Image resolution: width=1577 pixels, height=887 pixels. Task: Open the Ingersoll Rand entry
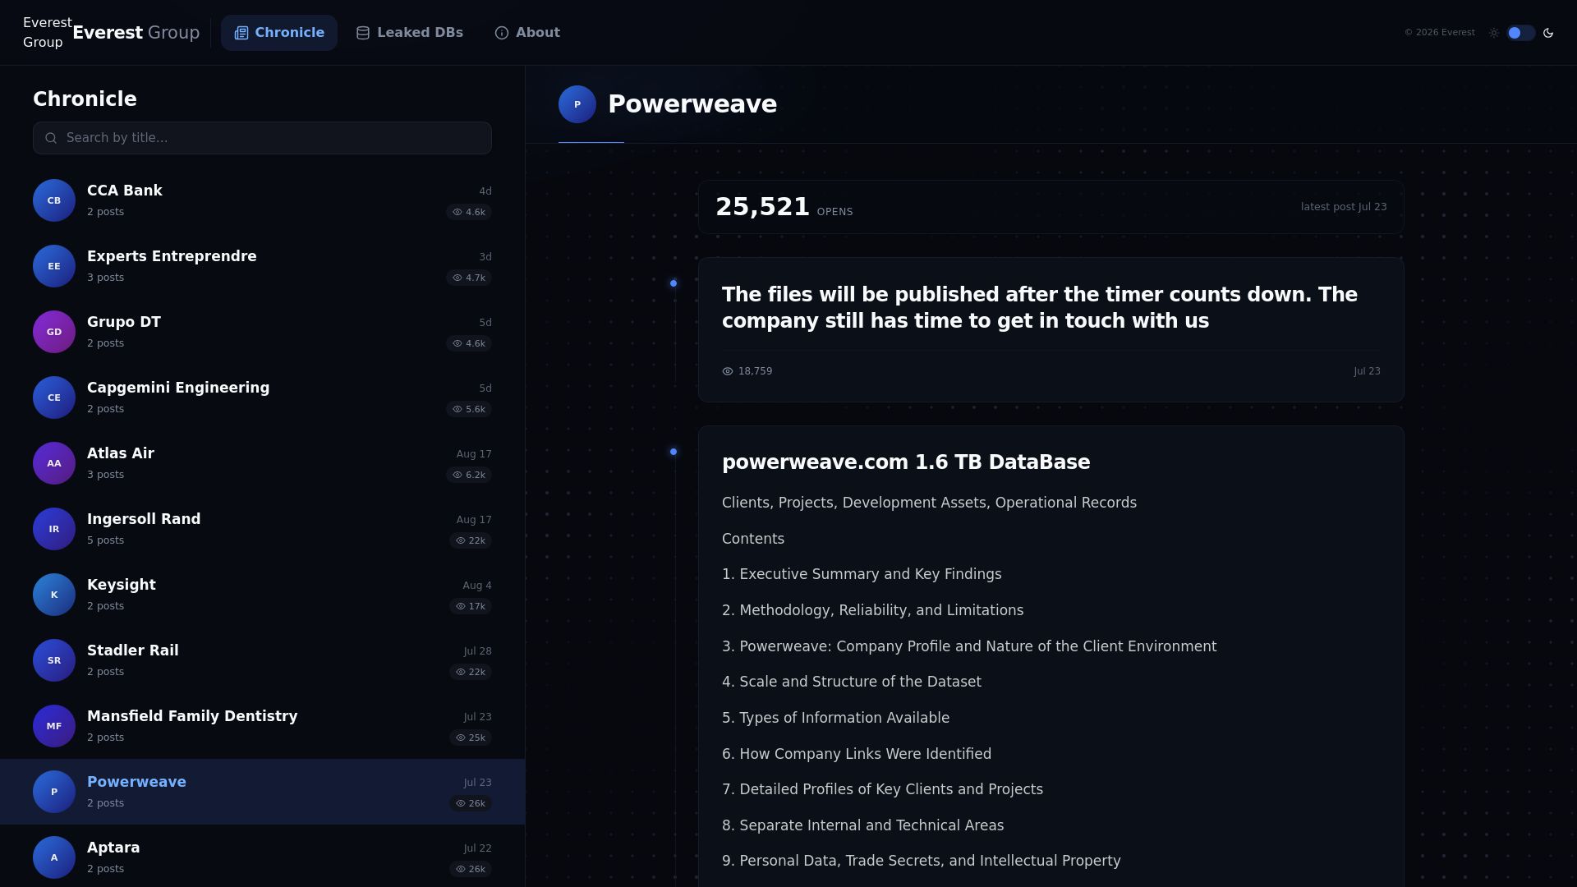[x=262, y=529]
